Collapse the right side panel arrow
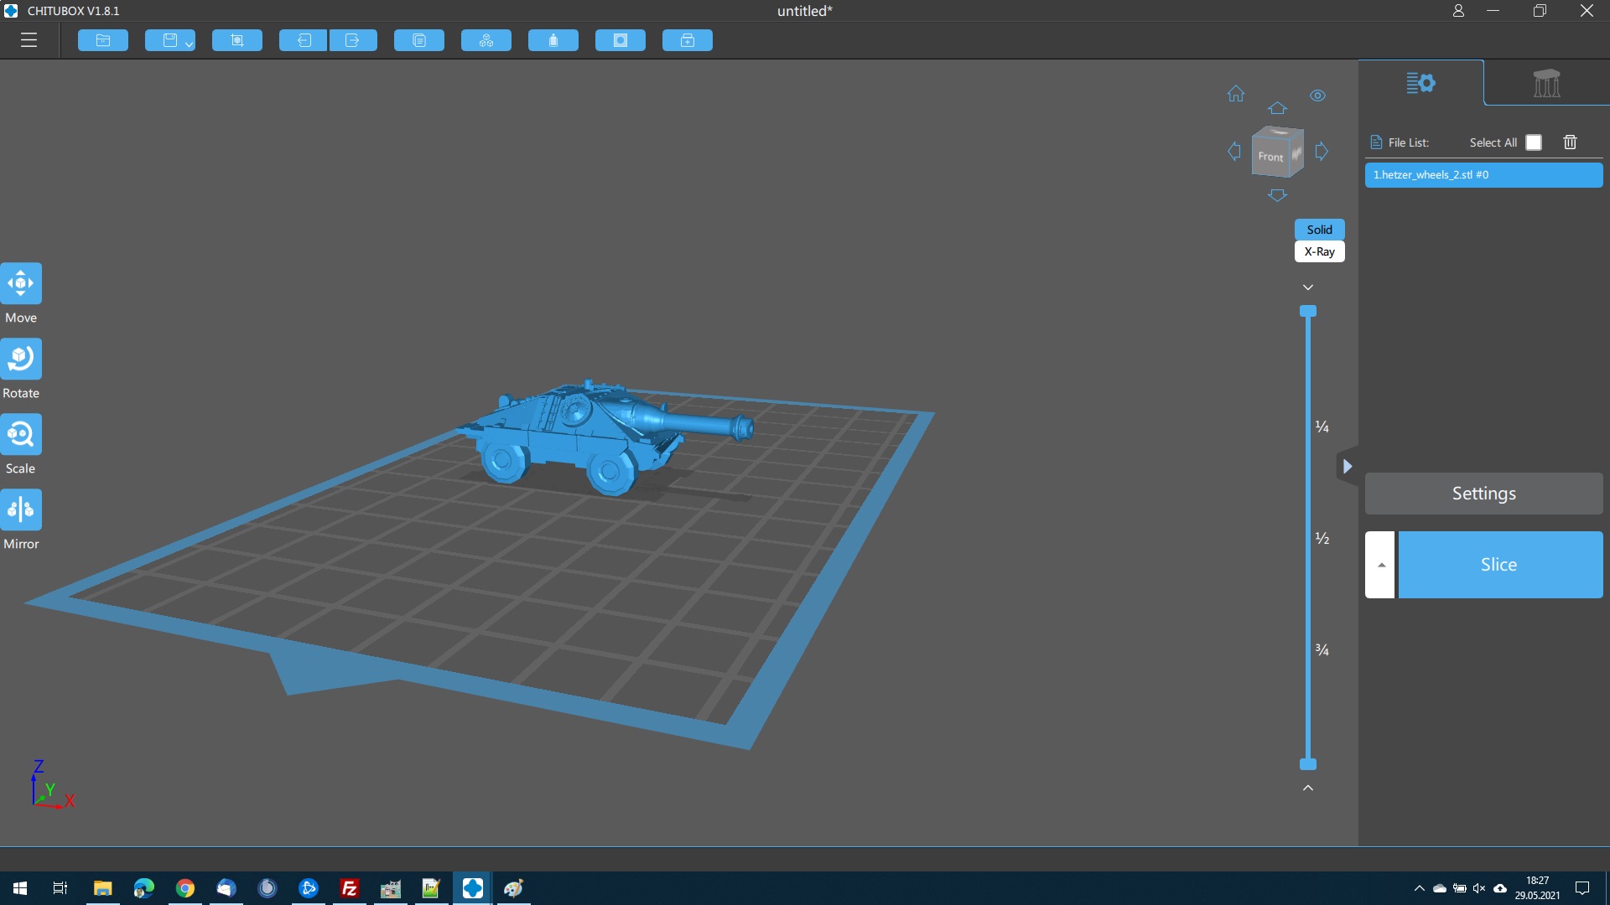This screenshot has height=905, width=1610. tap(1347, 467)
